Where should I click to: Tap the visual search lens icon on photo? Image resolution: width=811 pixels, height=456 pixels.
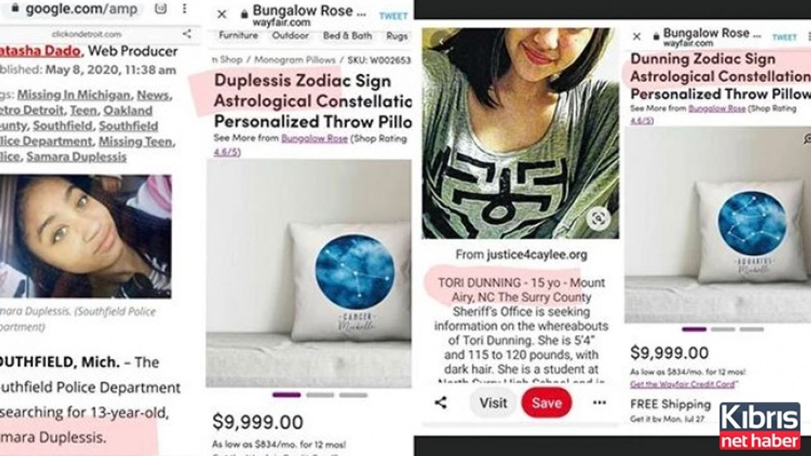point(598,218)
